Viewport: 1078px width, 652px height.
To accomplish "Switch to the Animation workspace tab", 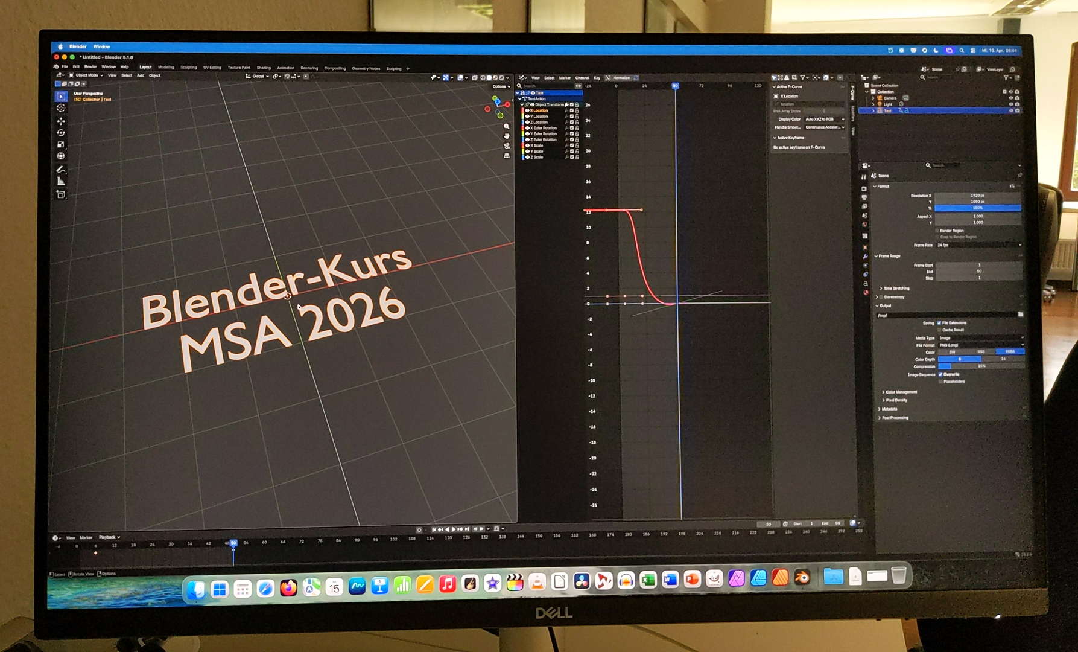I will 285,68.
